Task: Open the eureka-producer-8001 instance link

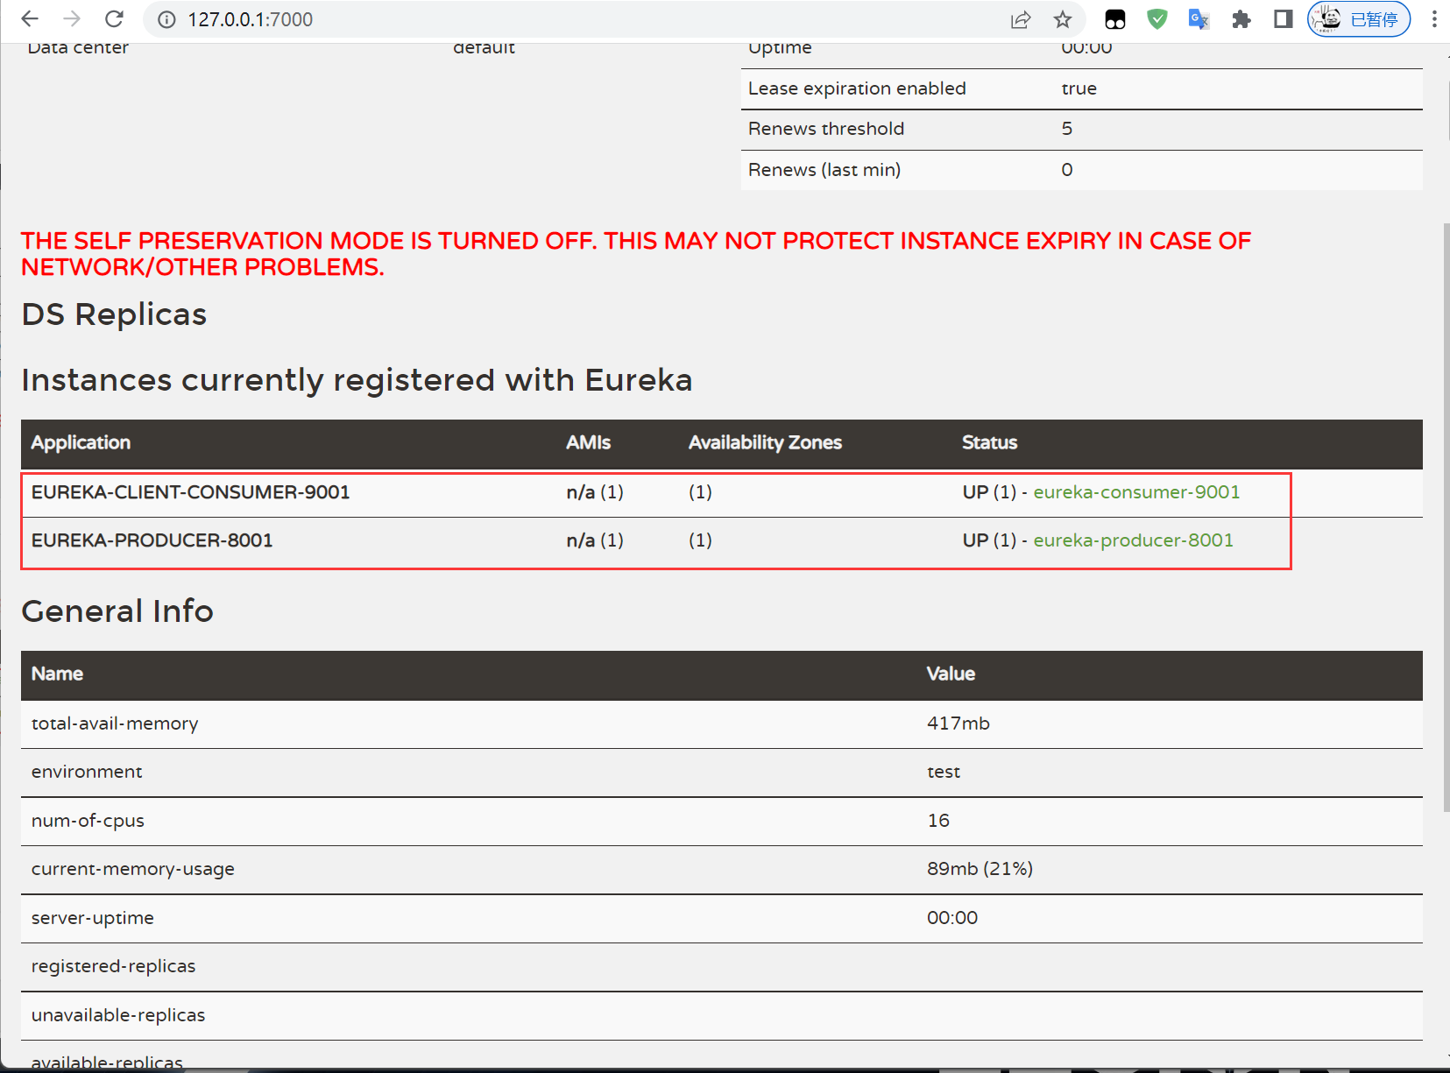Action: pos(1133,540)
